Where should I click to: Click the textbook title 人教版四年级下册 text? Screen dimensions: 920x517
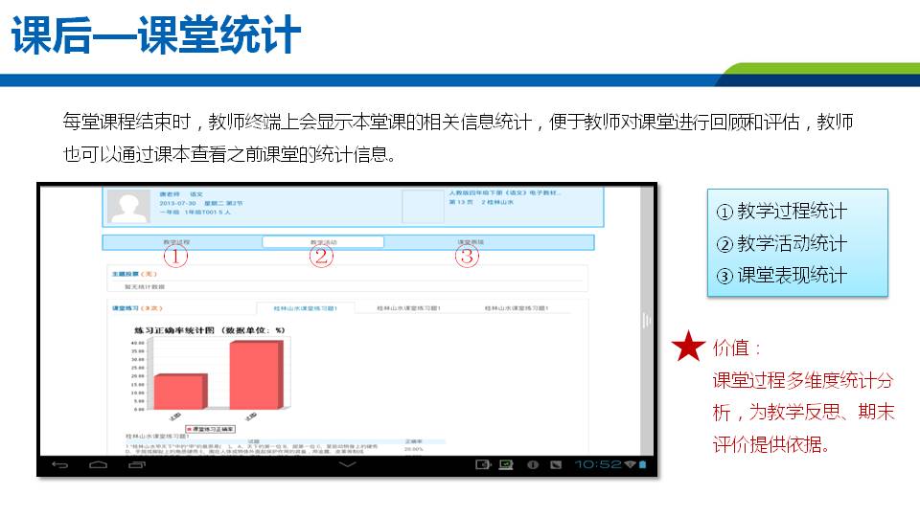coord(505,192)
